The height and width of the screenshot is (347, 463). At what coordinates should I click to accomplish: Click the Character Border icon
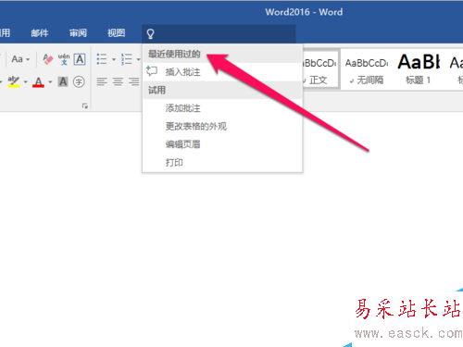[x=80, y=59]
